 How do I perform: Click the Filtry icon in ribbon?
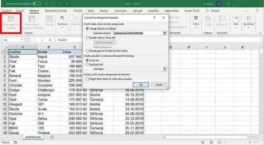(196, 22)
